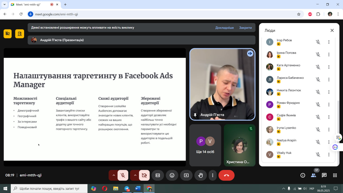
Task: Mute Iryna Lysenko's microphone
Action: [x=318, y=130]
